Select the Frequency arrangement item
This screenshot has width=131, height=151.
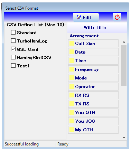click(93, 69)
